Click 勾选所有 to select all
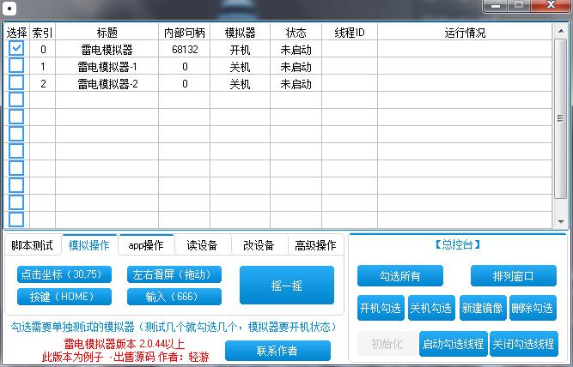 point(400,276)
